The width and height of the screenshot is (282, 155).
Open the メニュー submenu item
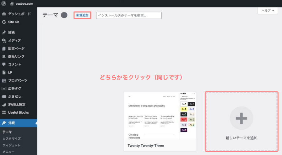coord(8,152)
